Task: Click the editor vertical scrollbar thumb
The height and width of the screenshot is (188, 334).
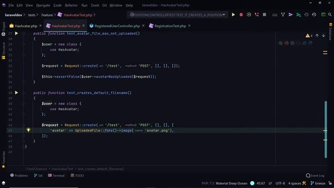Action: (326, 130)
